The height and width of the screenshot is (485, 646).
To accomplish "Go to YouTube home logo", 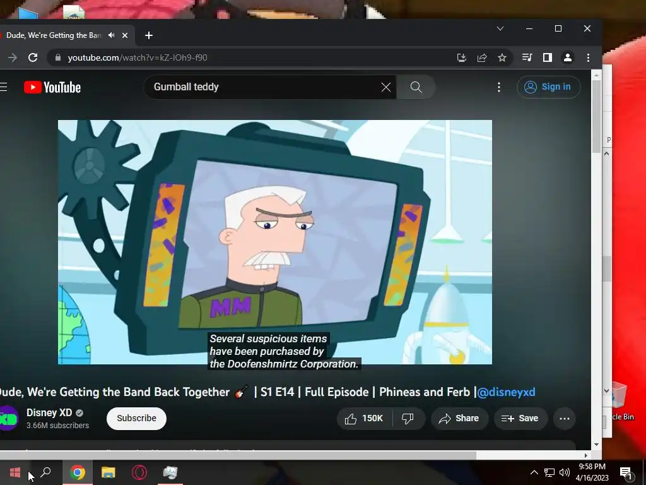I will tap(52, 87).
